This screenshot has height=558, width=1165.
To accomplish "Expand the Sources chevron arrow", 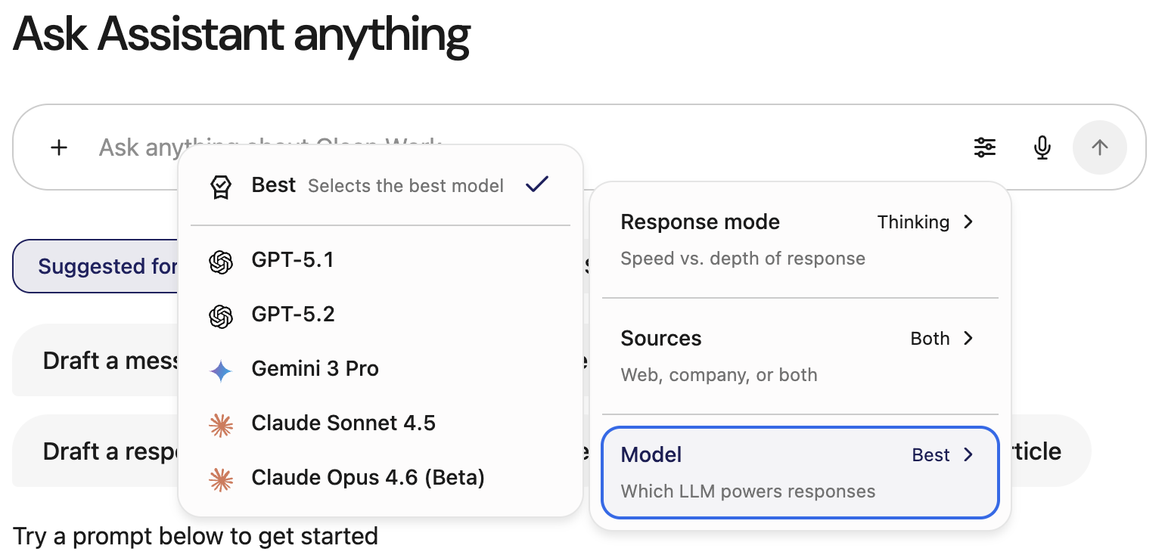I will tap(968, 339).
